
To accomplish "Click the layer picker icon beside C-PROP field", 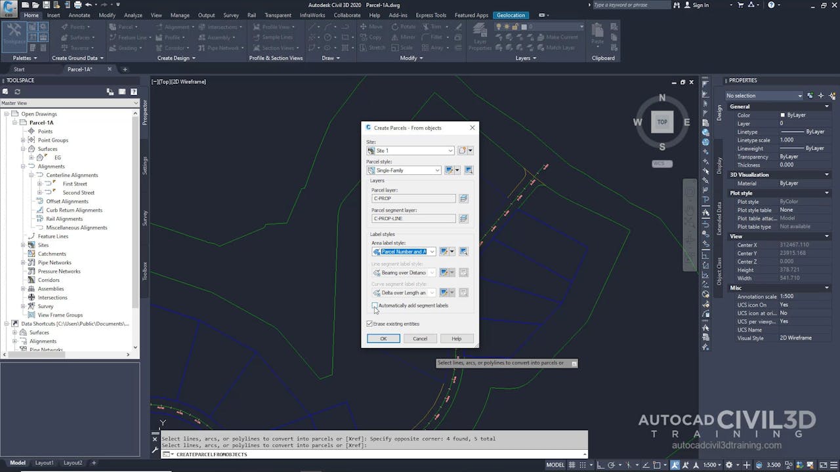I will [463, 198].
